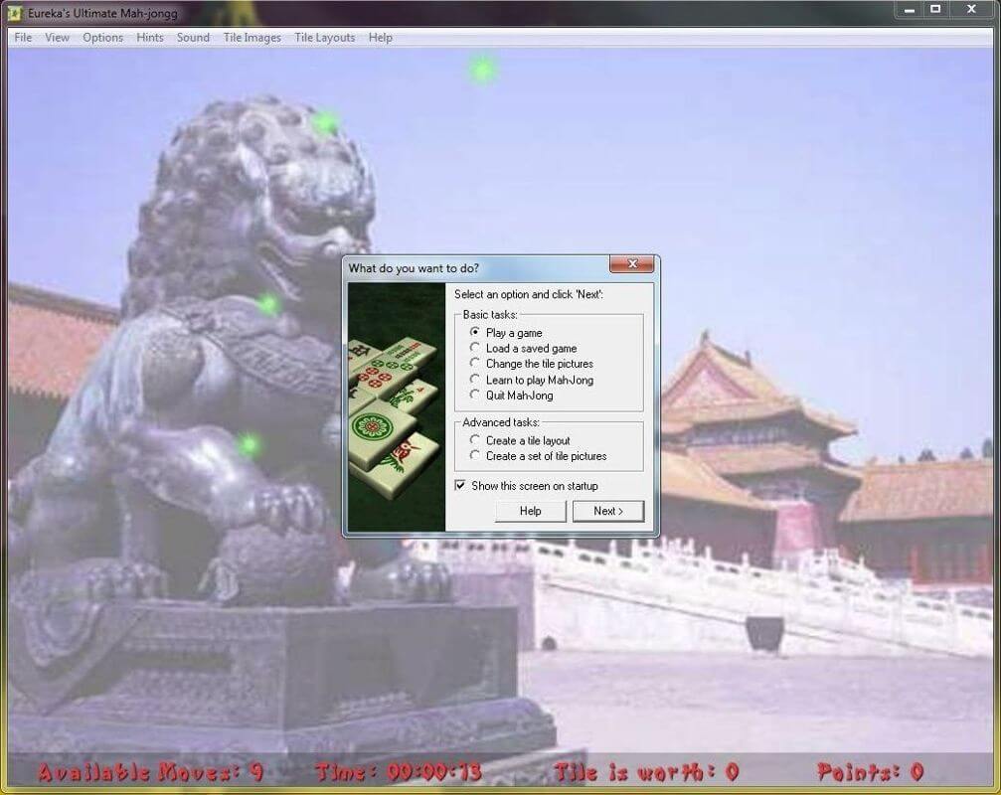
Task: Click the 'Available Moves: 9' status text
Action: point(150,772)
